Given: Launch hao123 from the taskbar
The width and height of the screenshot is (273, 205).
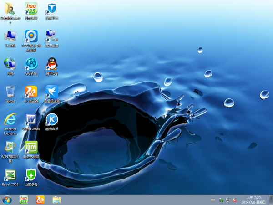Looking at the screenshot, I should tap(24, 200).
